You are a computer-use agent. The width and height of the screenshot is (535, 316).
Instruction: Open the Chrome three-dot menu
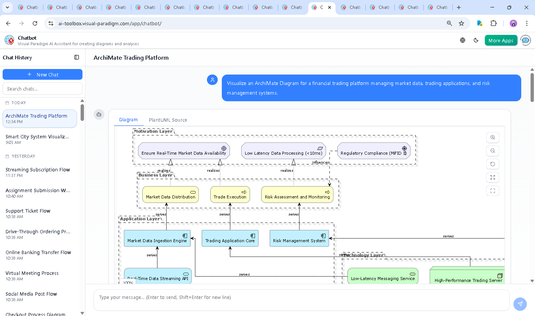coord(527,23)
